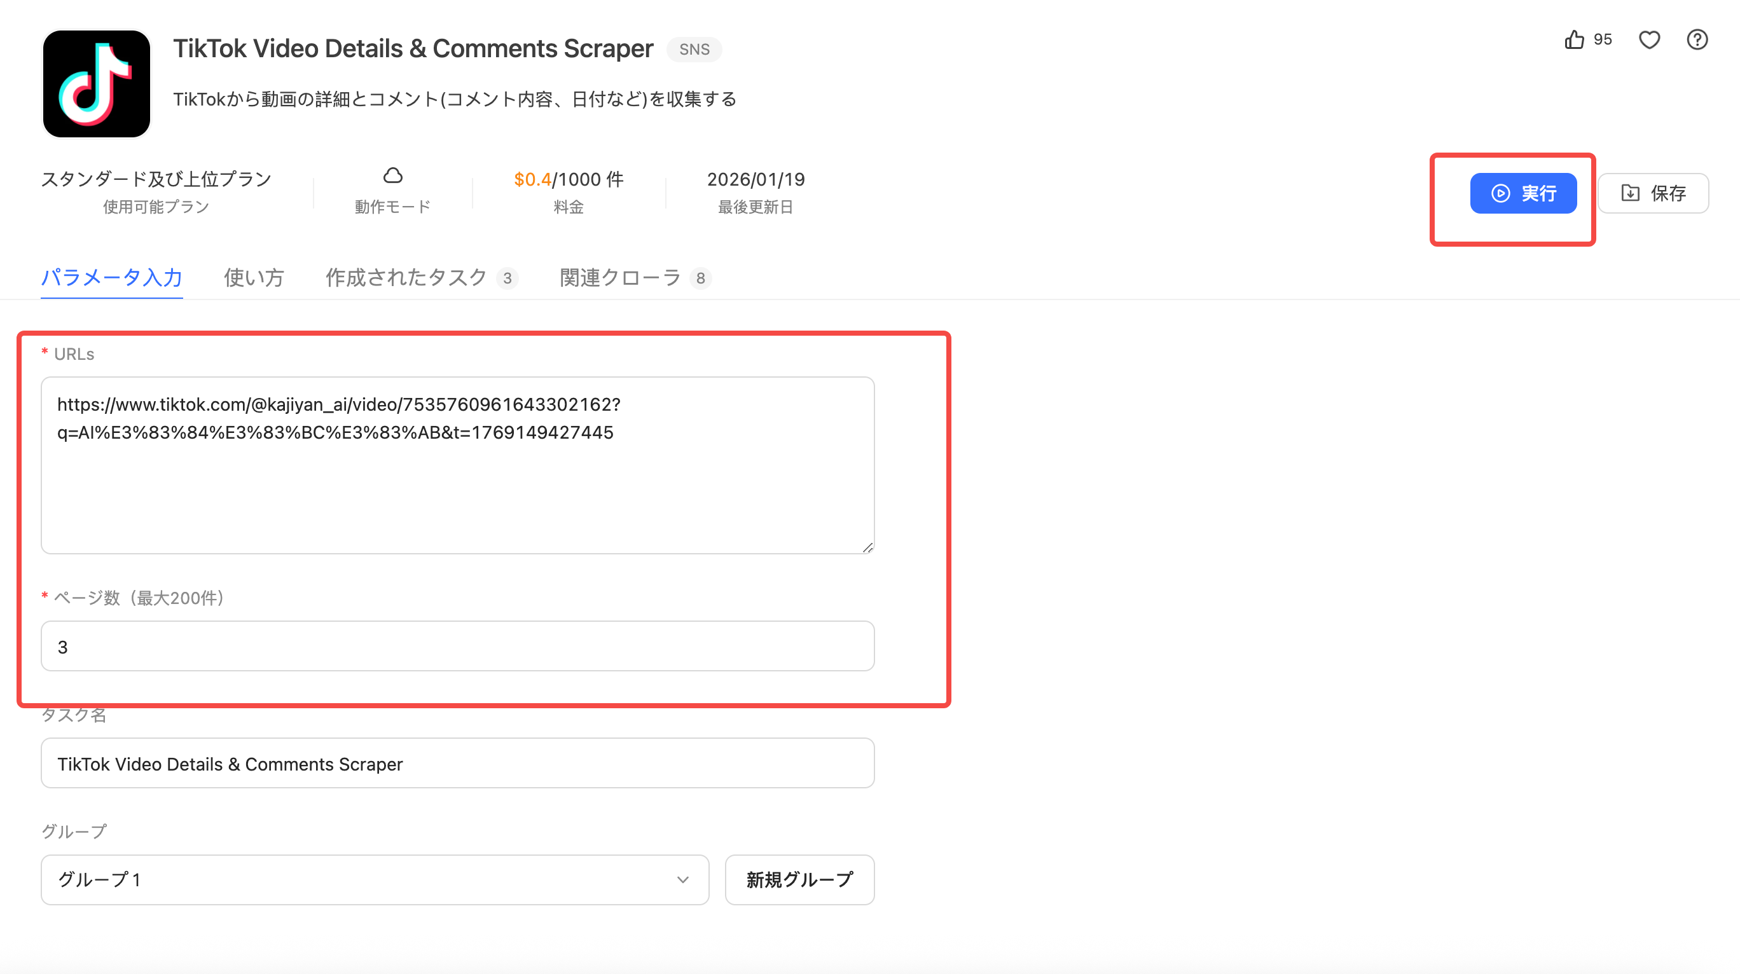This screenshot has height=974, width=1740.
Task: Click the 保存 save button
Action: click(1653, 193)
